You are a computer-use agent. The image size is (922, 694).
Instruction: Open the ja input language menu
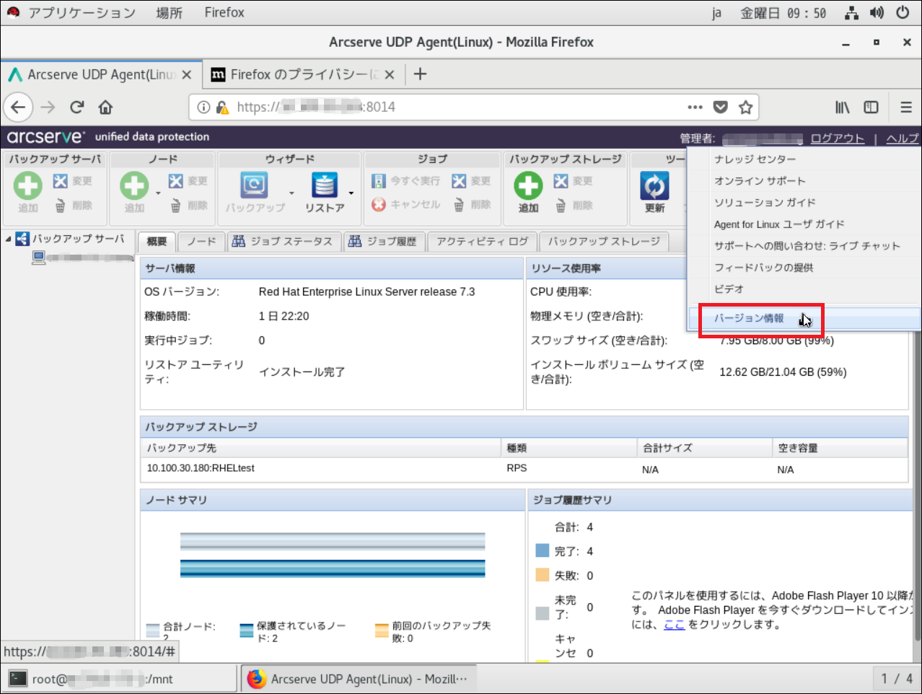click(716, 13)
